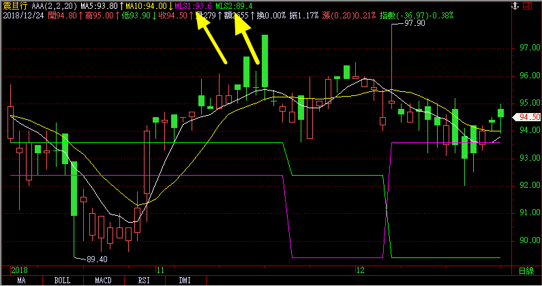The height and width of the screenshot is (286, 542).
Task: Select the MACD tab
Action: pos(104,281)
